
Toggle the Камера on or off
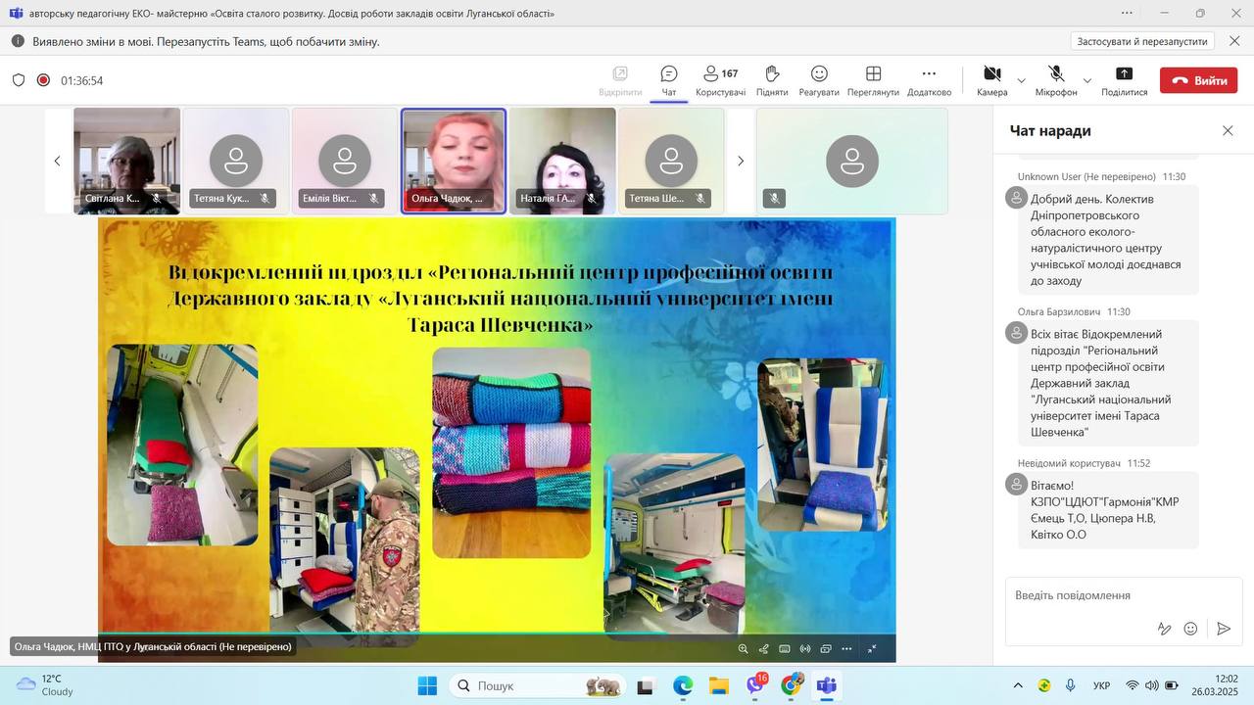991,80
